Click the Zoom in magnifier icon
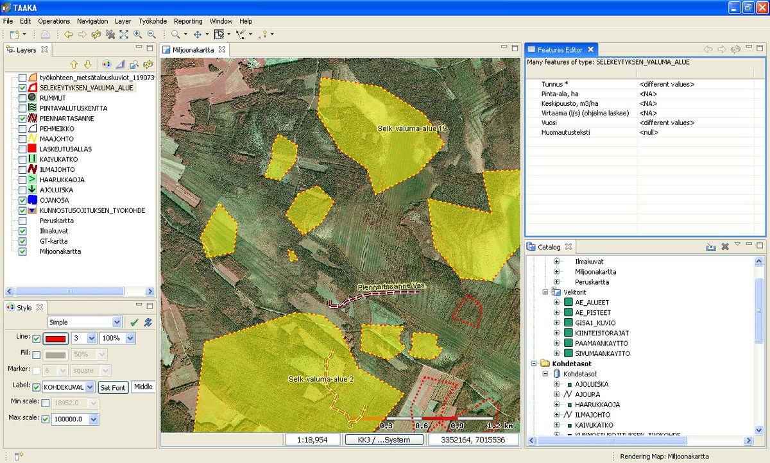The width and height of the screenshot is (770, 463). coord(137,34)
